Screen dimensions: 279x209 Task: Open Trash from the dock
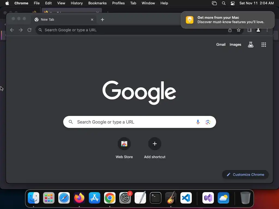click(245, 198)
